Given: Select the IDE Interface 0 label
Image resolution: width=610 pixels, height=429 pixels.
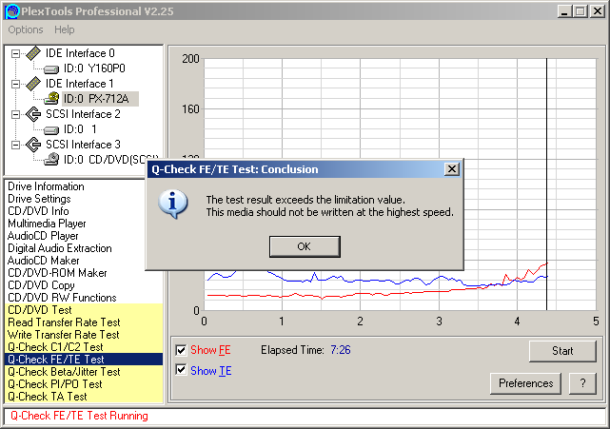Looking at the screenshot, I should pyautogui.click(x=80, y=53).
